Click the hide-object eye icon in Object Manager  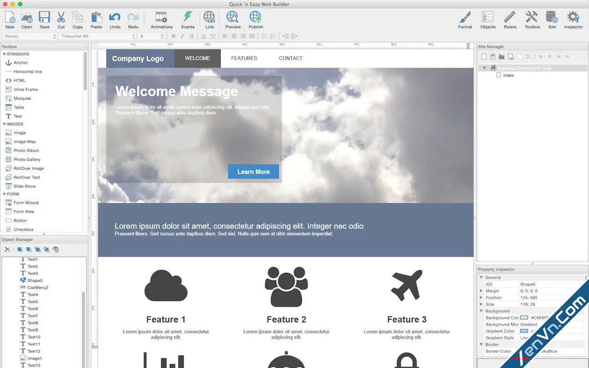[x=56, y=249]
